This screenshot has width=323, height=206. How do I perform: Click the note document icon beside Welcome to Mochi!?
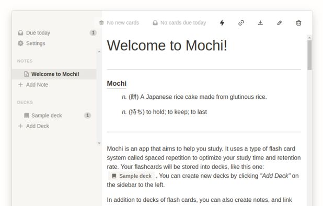[26, 74]
